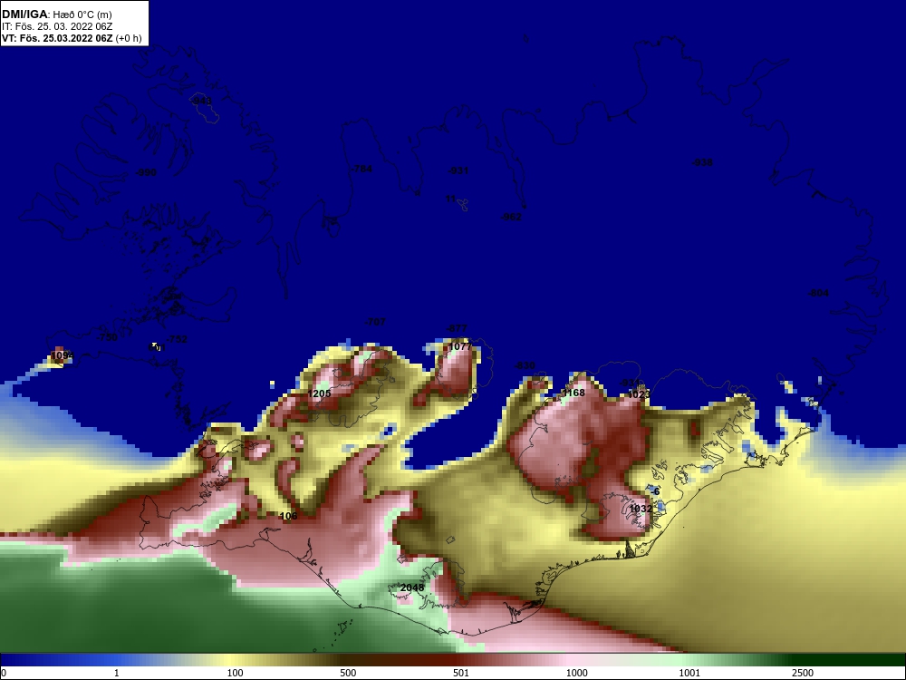Click the 1205 value label

click(319, 393)
